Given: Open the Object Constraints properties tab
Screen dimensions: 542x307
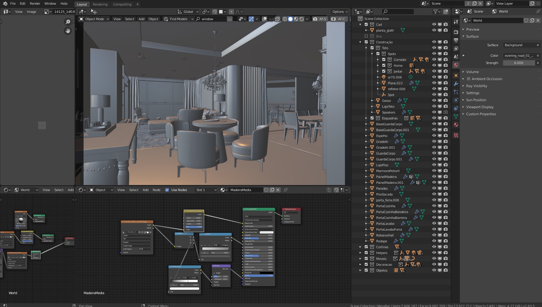Looking at the screenshot, I should [x=456, y=108].
